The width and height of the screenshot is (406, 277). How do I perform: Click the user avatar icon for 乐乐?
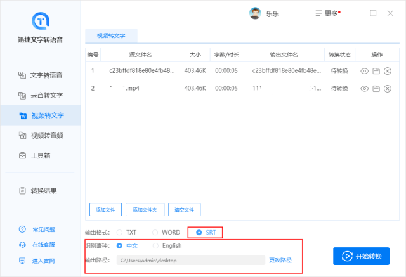[x=255, y=13]
